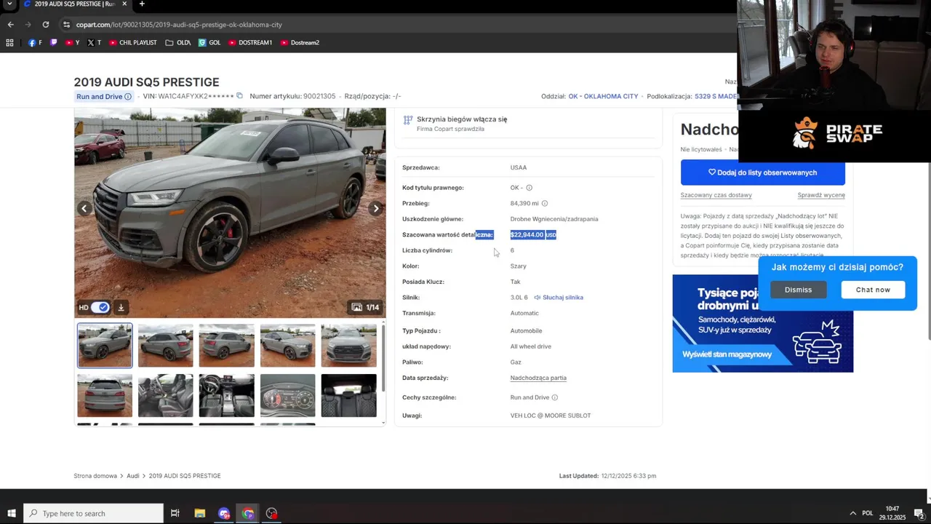The height and width of the screenshot is (524, 931).
Task: Open the Dostream2 bookmark
Action: (300, 43)
